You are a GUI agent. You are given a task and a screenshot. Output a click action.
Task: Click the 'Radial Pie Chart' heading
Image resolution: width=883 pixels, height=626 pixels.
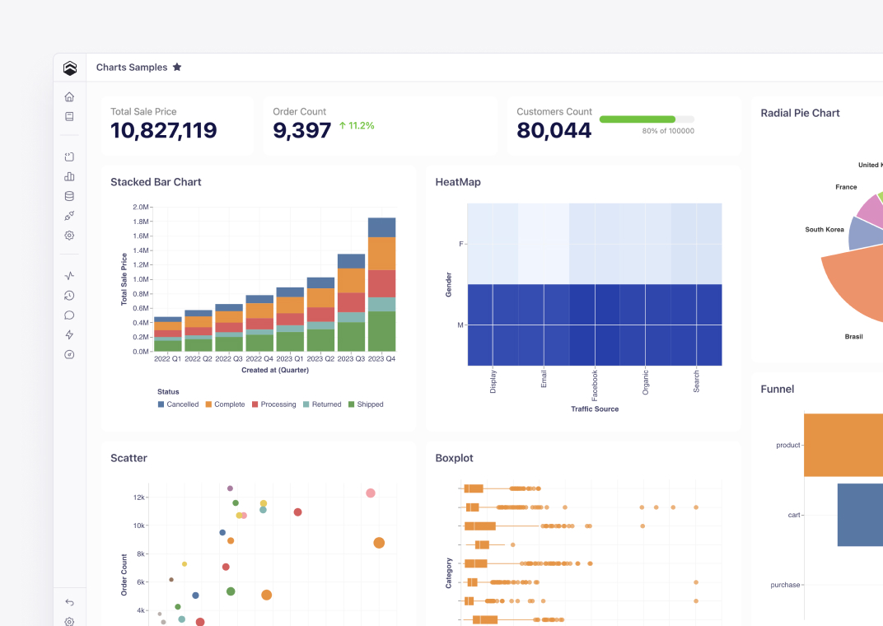(800, 113)
